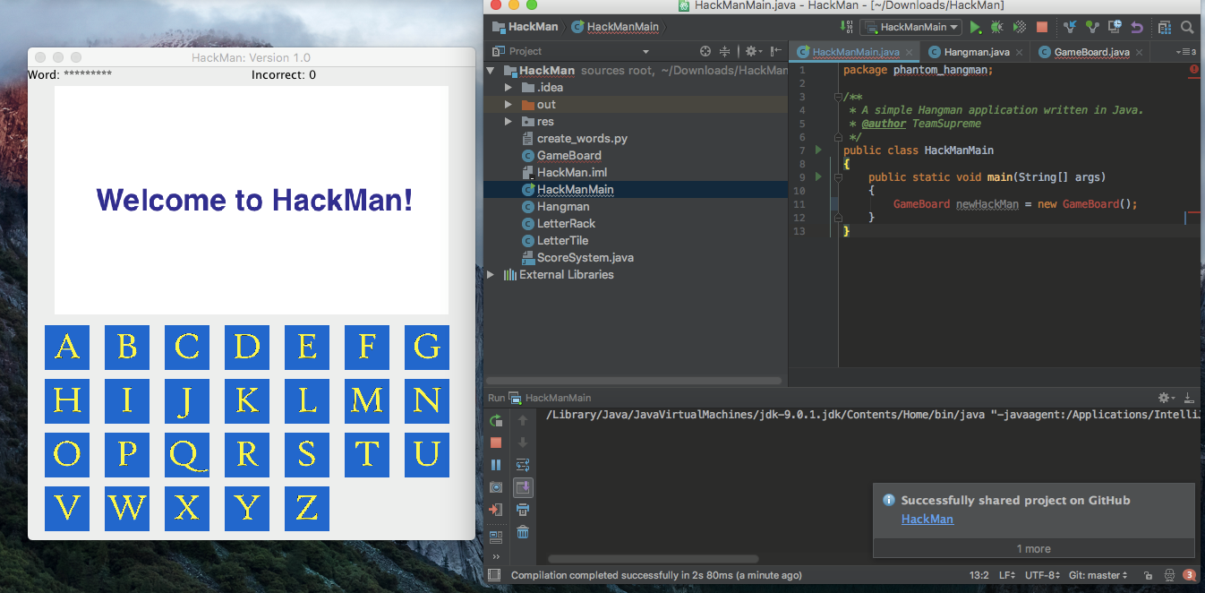This screenshot has height=593, width=1205.
Task: Dump threads with the camera icon
Action: (x=496, y=487)
